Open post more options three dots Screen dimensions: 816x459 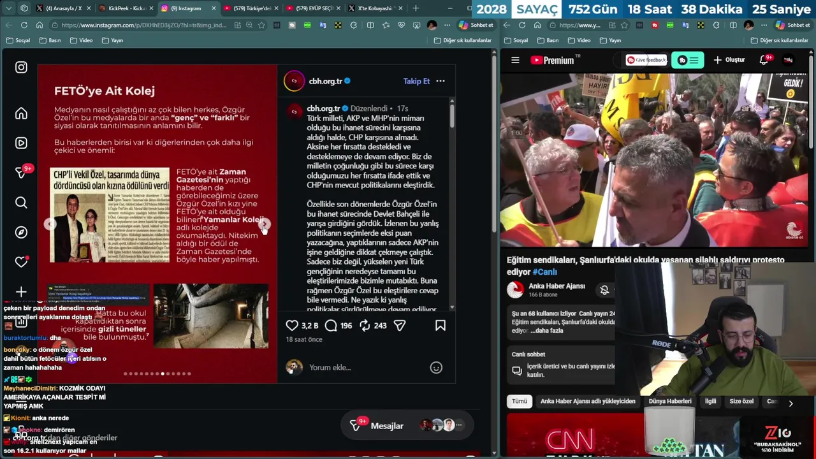pos(441,81)
